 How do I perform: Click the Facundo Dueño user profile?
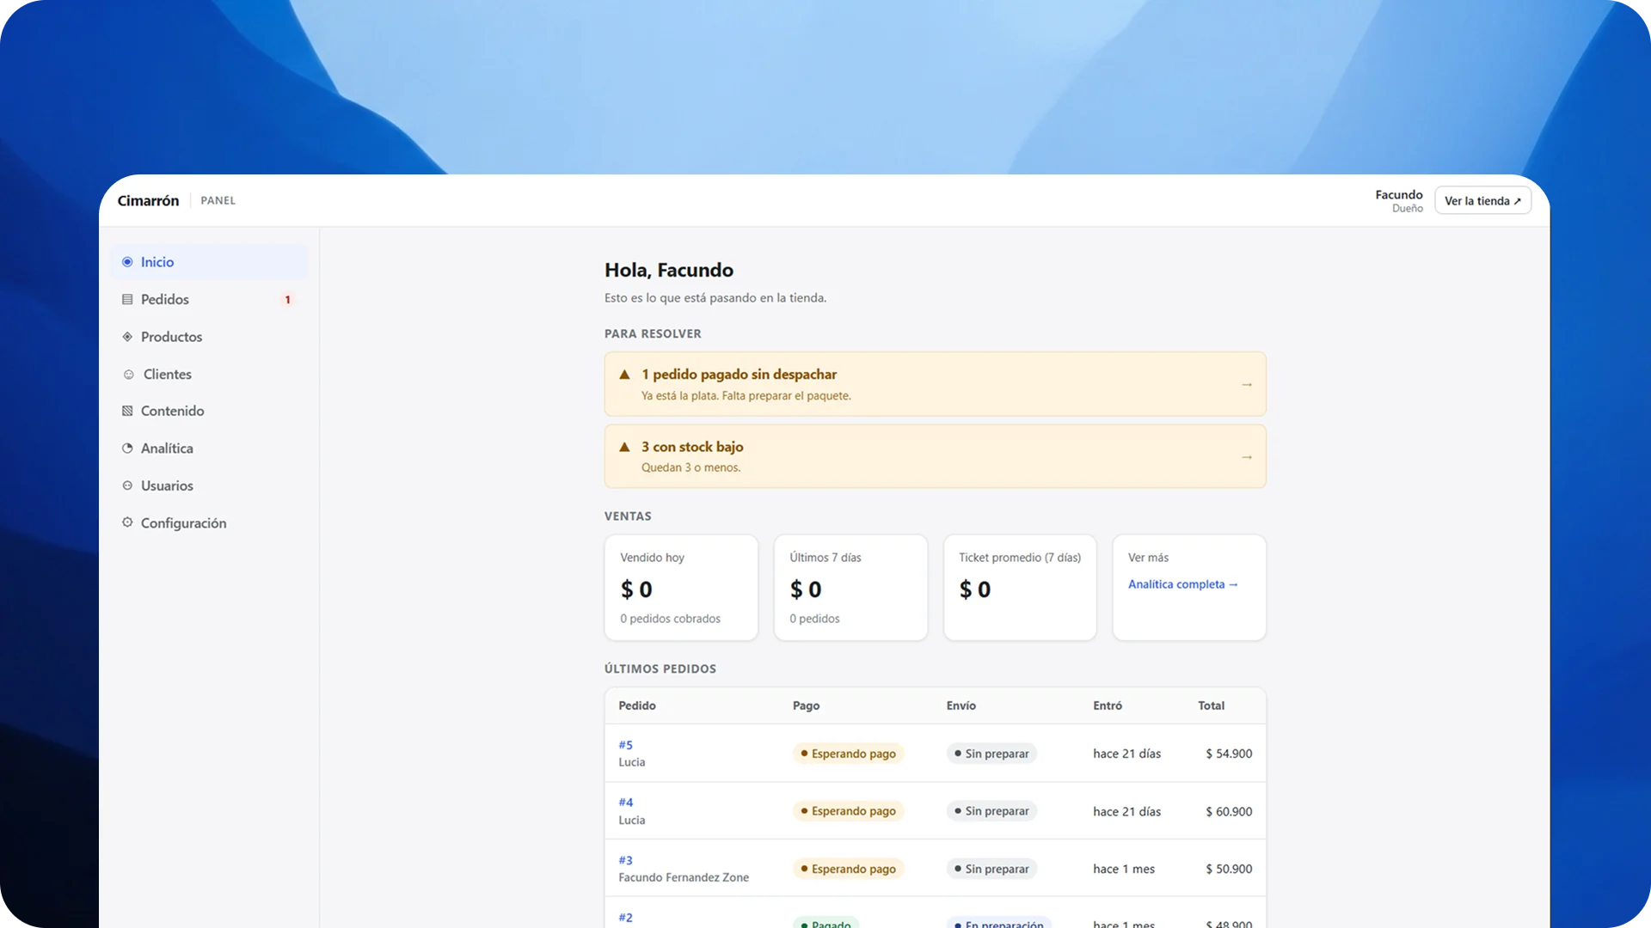tap(1398, 200)
